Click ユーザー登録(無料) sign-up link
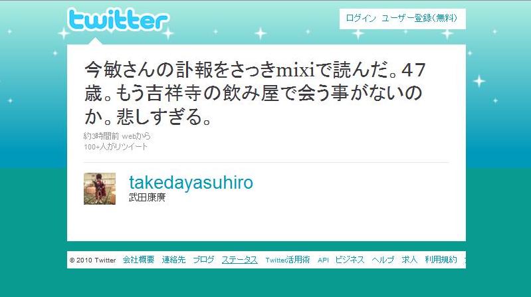Screen dimensions: 531x297 pyautogui.click(x=419, y=19)
